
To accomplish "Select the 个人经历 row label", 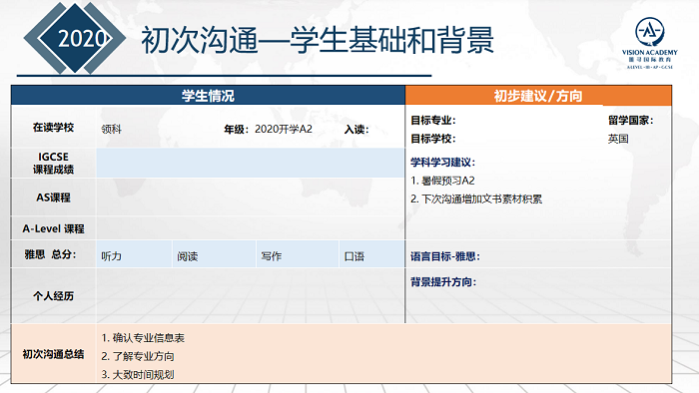I will (53, 296).
